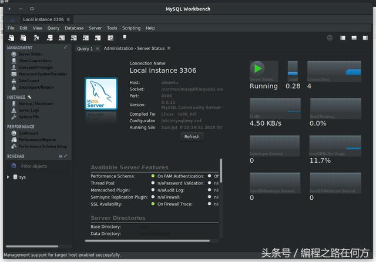Open an SQL script file from toolbar
The width and height of the screenshot is (376, 262).
pyautogui.click(x=23, y=38)
